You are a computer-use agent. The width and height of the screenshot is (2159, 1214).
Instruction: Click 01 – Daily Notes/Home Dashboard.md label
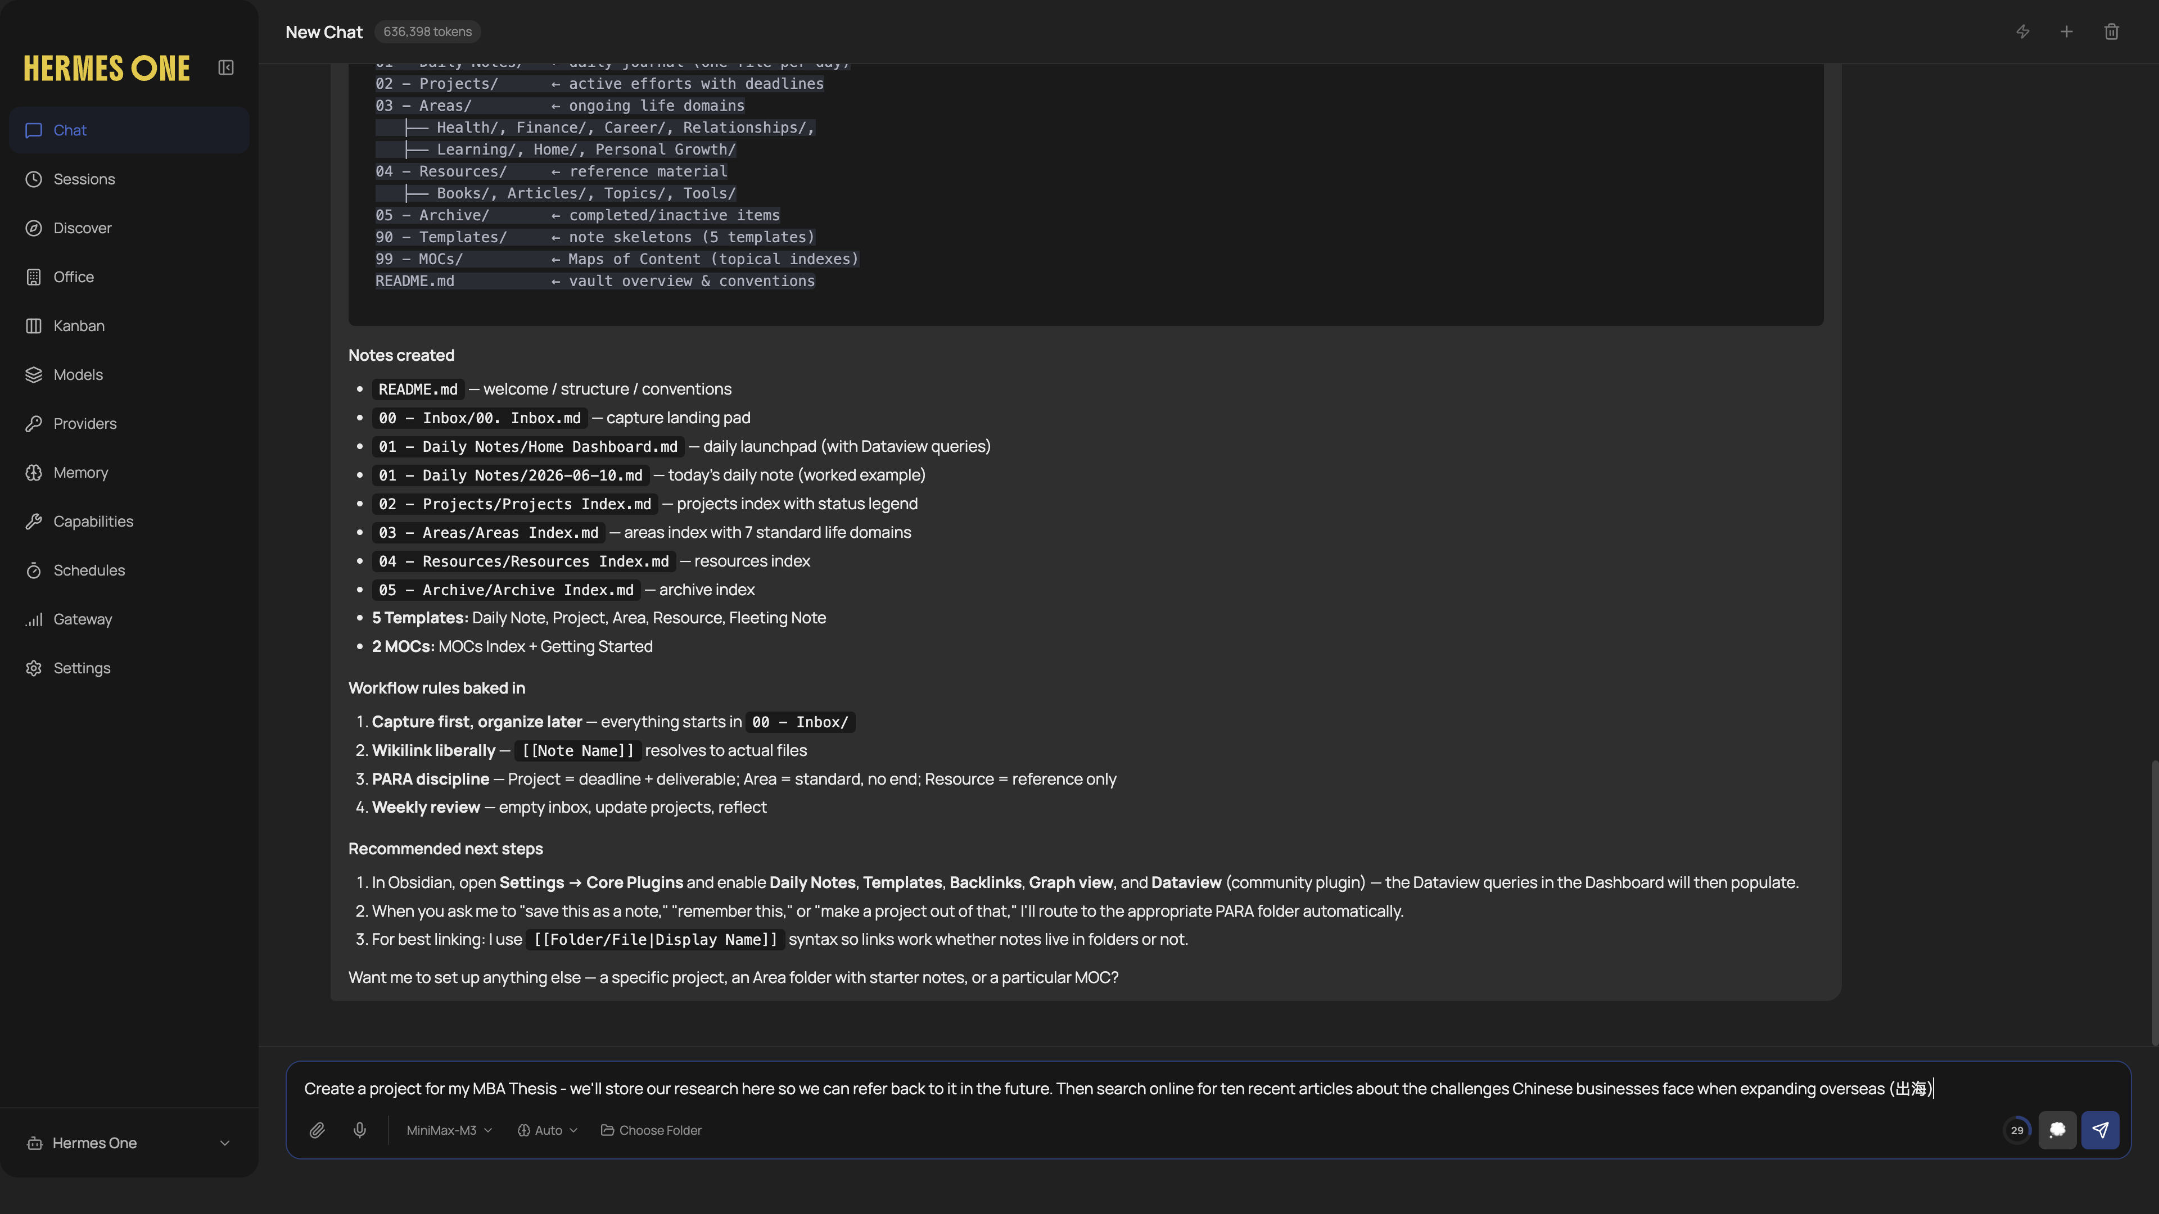pyautogui.click(x=528, y=447)
